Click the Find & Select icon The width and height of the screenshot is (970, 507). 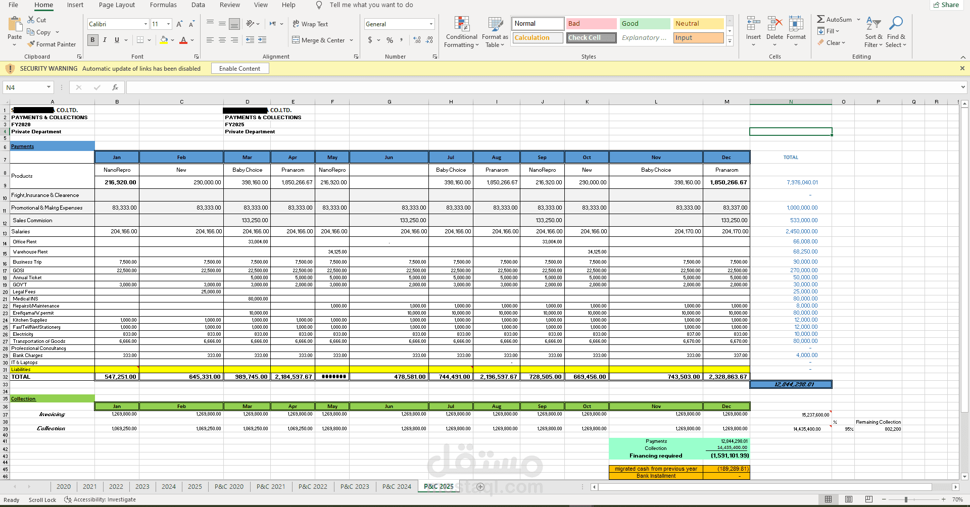(x=896, y=32)
